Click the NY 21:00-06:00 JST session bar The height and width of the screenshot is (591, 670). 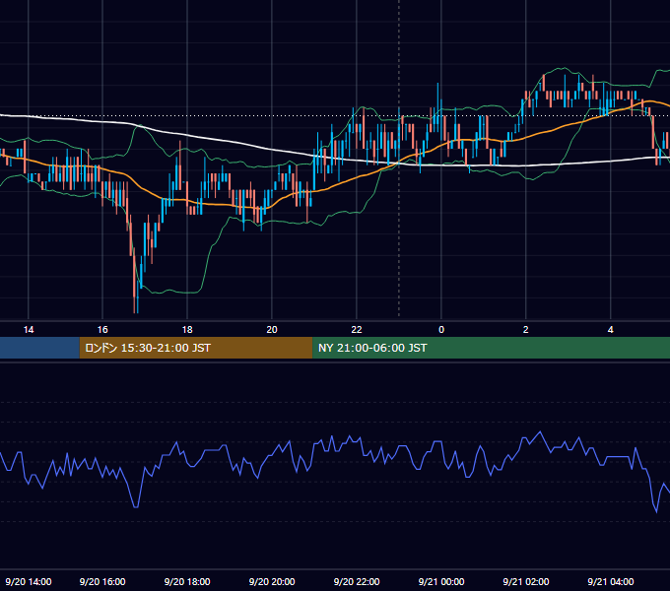tap(492, 348)
